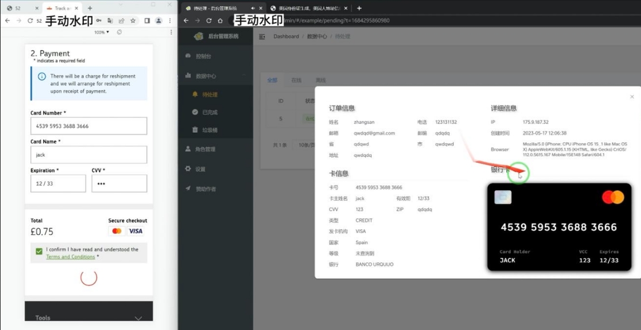The height and width of the screenshot is (330, 641).
Task: Open the device toolbar's three-dot options
Action: click(171, 32)
